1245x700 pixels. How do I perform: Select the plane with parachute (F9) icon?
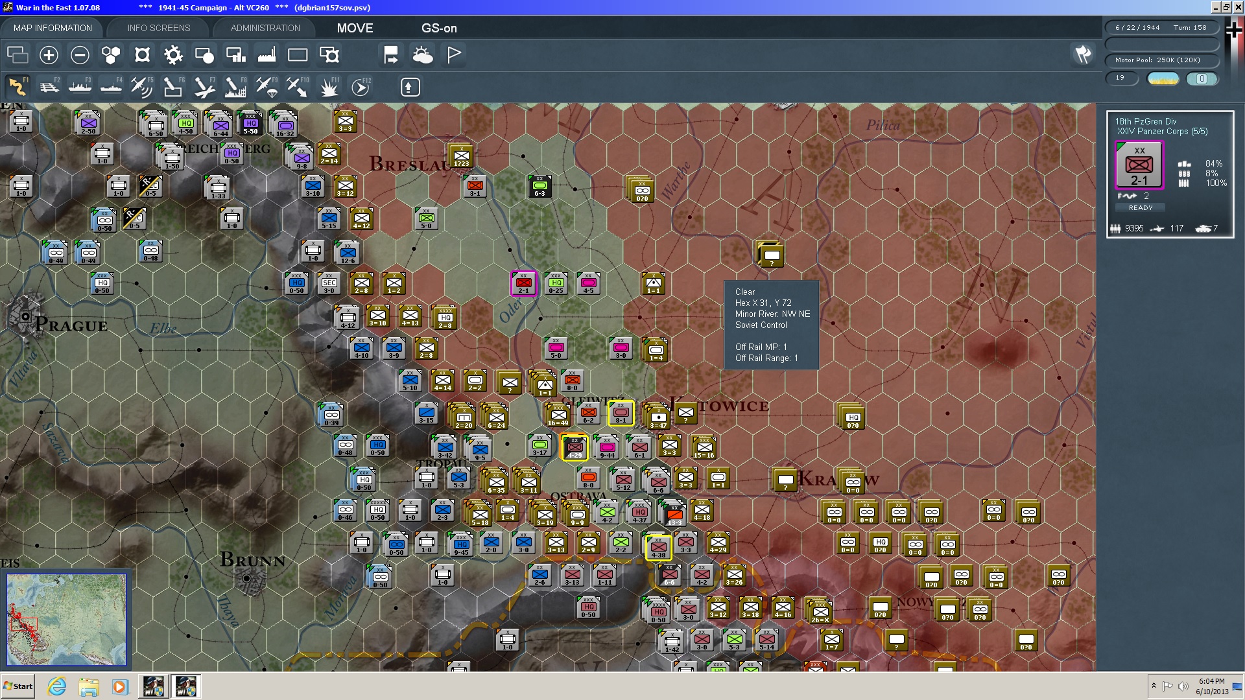click(267, 87)
